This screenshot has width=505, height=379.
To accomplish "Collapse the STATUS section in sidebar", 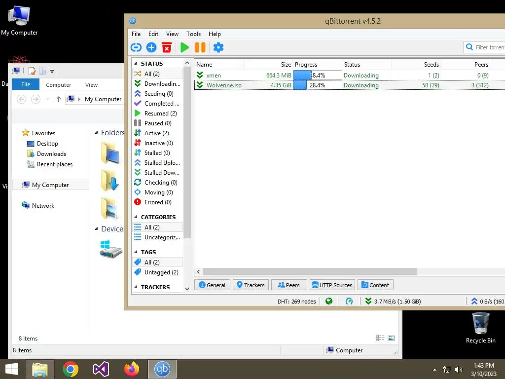I will pos(136,64).
